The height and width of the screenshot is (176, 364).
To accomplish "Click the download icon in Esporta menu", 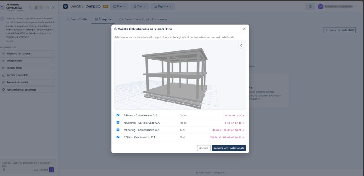I will (156, 6).
